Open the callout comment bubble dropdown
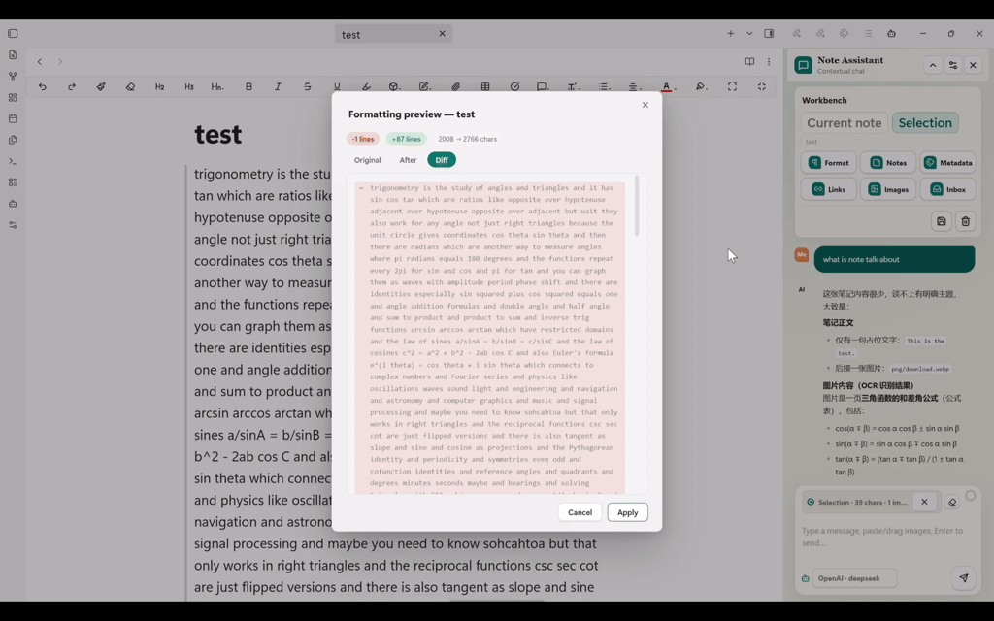Image resolution: width=994 pixels, height=621 pixels. point(543,86)
